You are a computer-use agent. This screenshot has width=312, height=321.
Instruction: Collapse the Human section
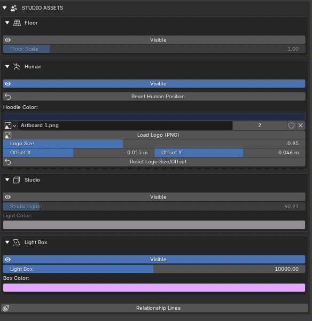pos(7,67)
